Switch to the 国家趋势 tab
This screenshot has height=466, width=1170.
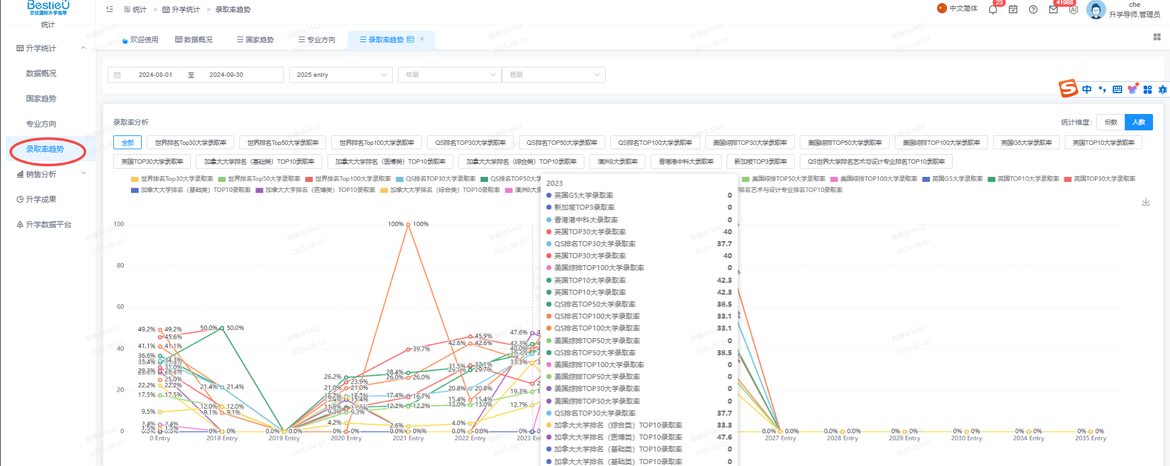point(256,40)
